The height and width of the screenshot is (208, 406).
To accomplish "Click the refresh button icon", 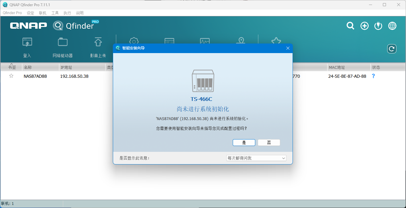I will (x=392, y=49).
